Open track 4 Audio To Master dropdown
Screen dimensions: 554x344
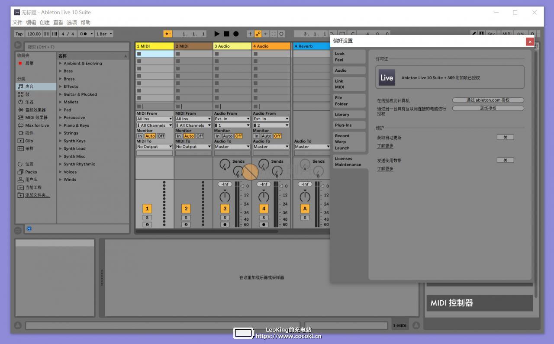point(271,147)
